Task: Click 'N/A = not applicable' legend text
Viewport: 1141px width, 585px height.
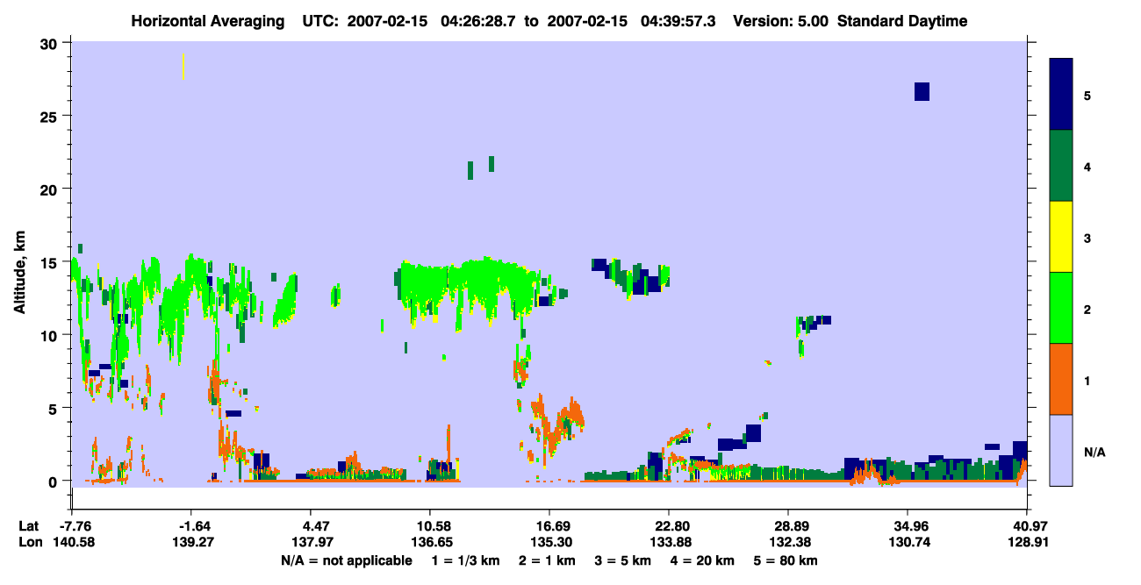Action: point(346,560)
